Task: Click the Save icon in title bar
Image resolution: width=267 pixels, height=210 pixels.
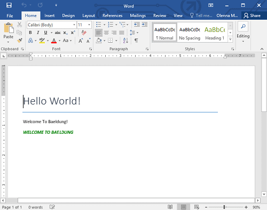Action: point(9,5)
